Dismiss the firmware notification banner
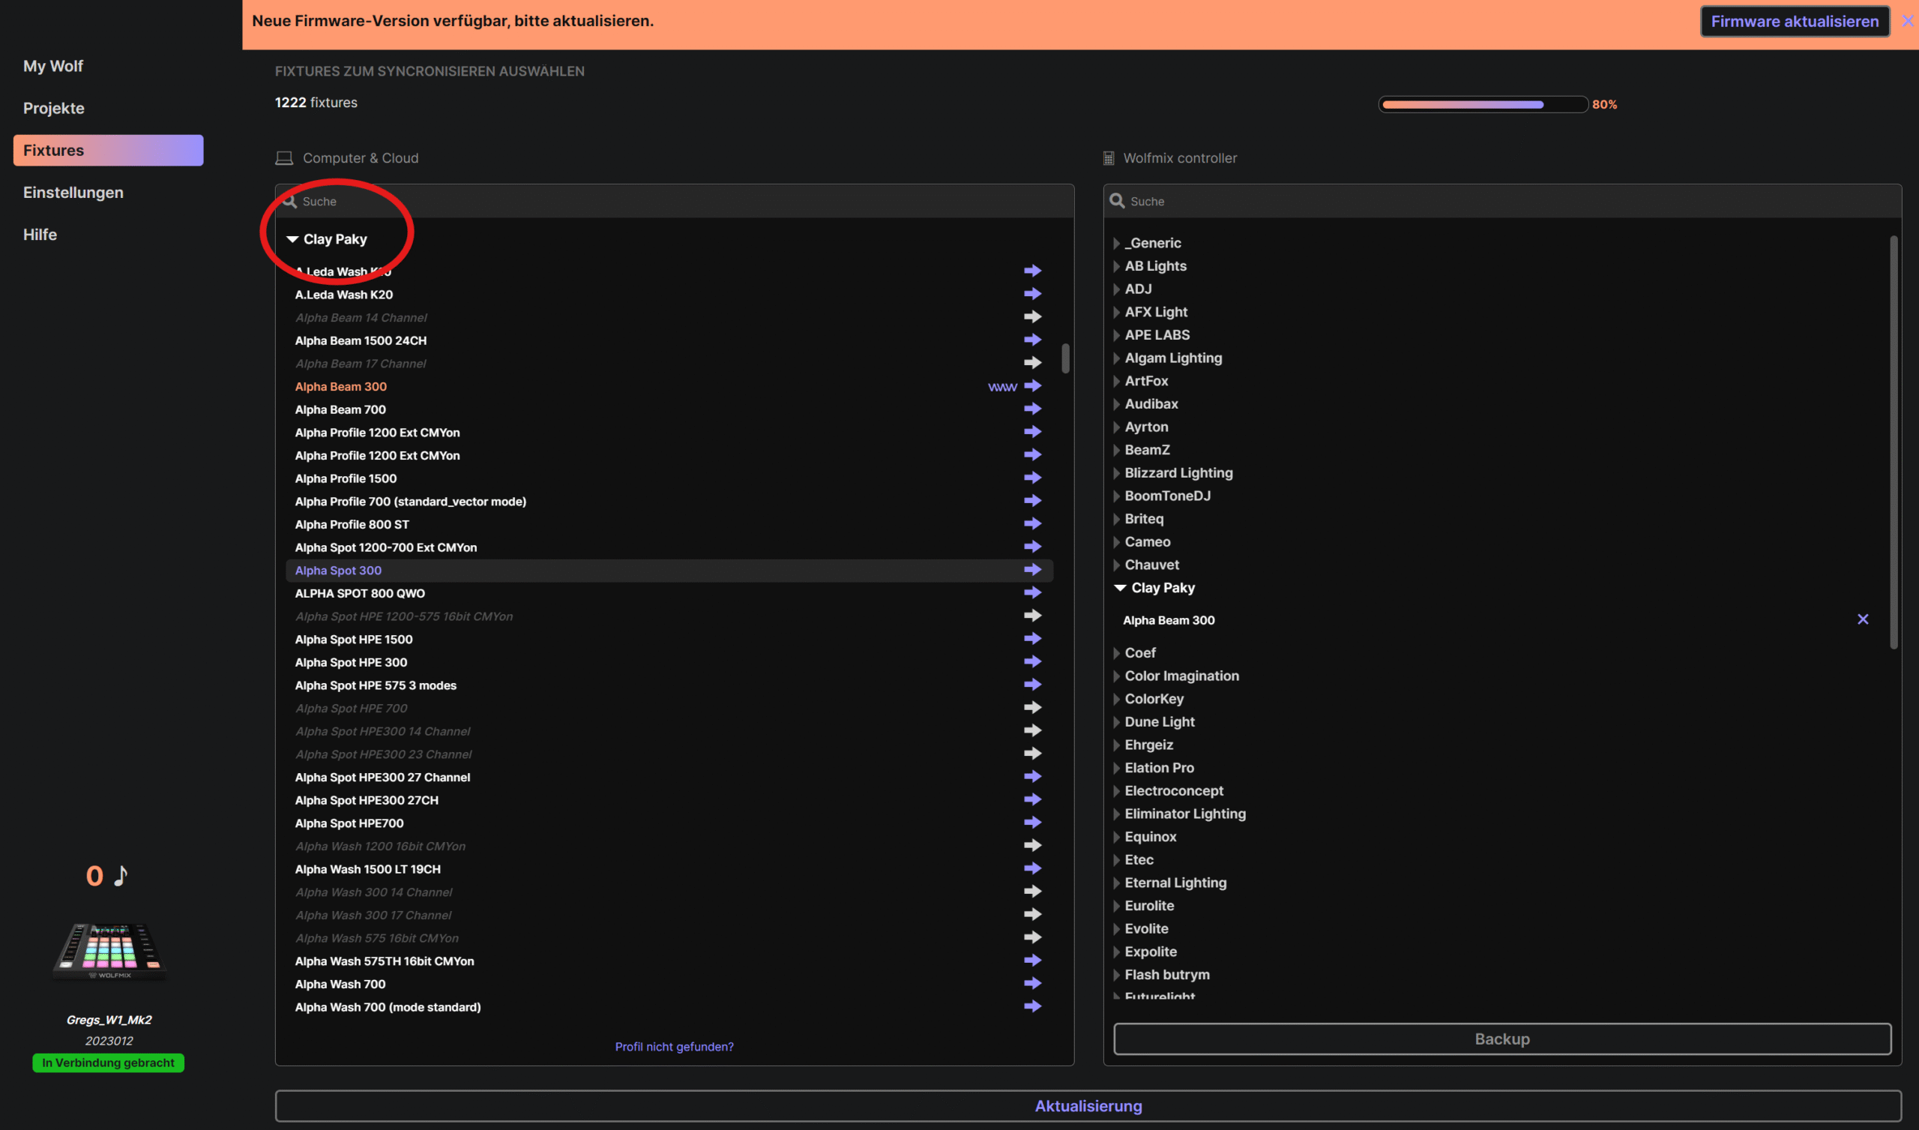Screen dimensions: 1919x1130 click(x=1907, y=21)
